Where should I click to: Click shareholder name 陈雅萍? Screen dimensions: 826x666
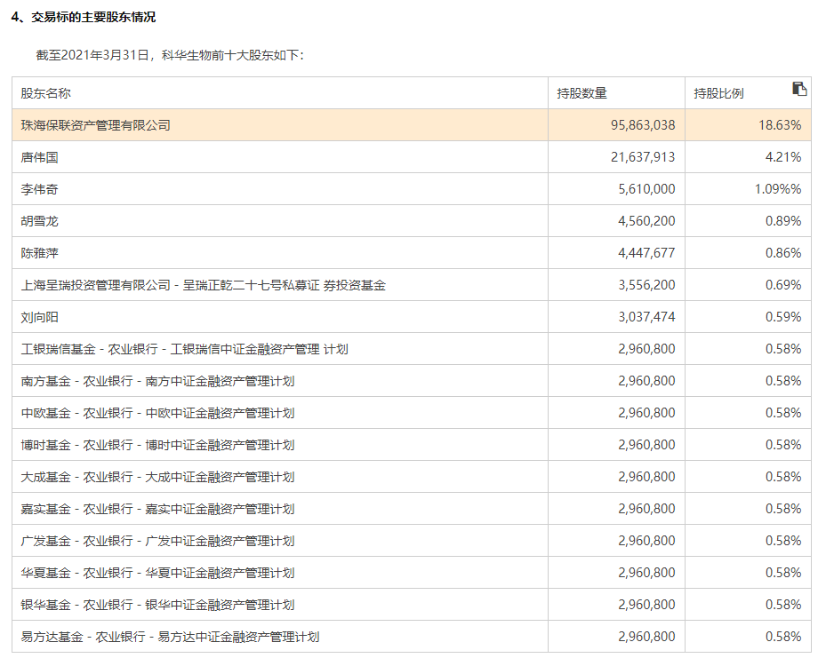click(39, 254)
